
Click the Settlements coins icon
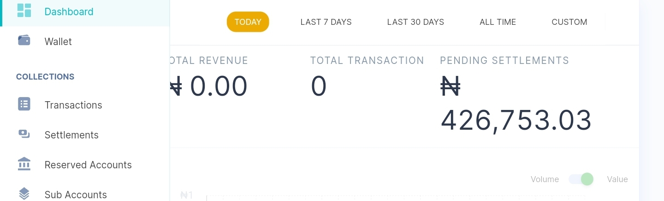[x=24, y=134]
